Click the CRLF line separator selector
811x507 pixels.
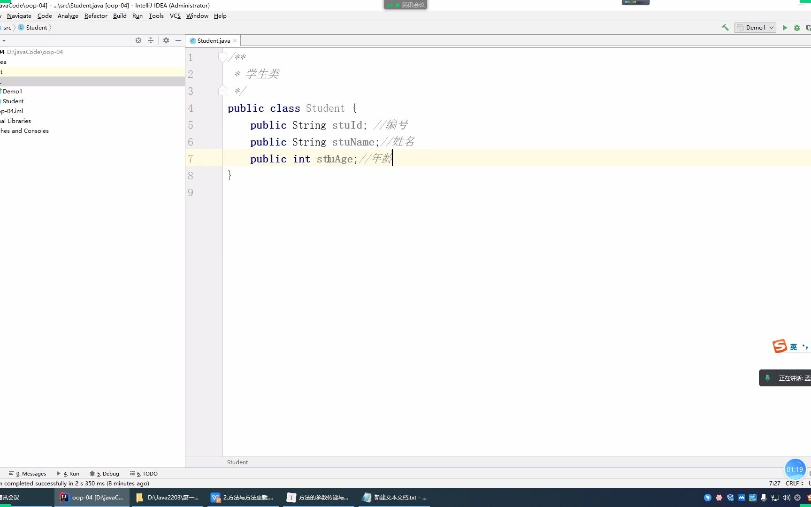click(794, 483)
